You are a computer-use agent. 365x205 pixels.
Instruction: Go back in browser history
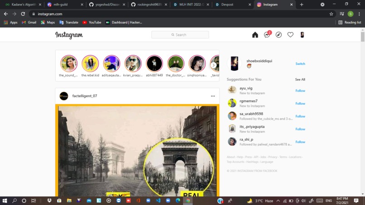[x=6, y=14]
